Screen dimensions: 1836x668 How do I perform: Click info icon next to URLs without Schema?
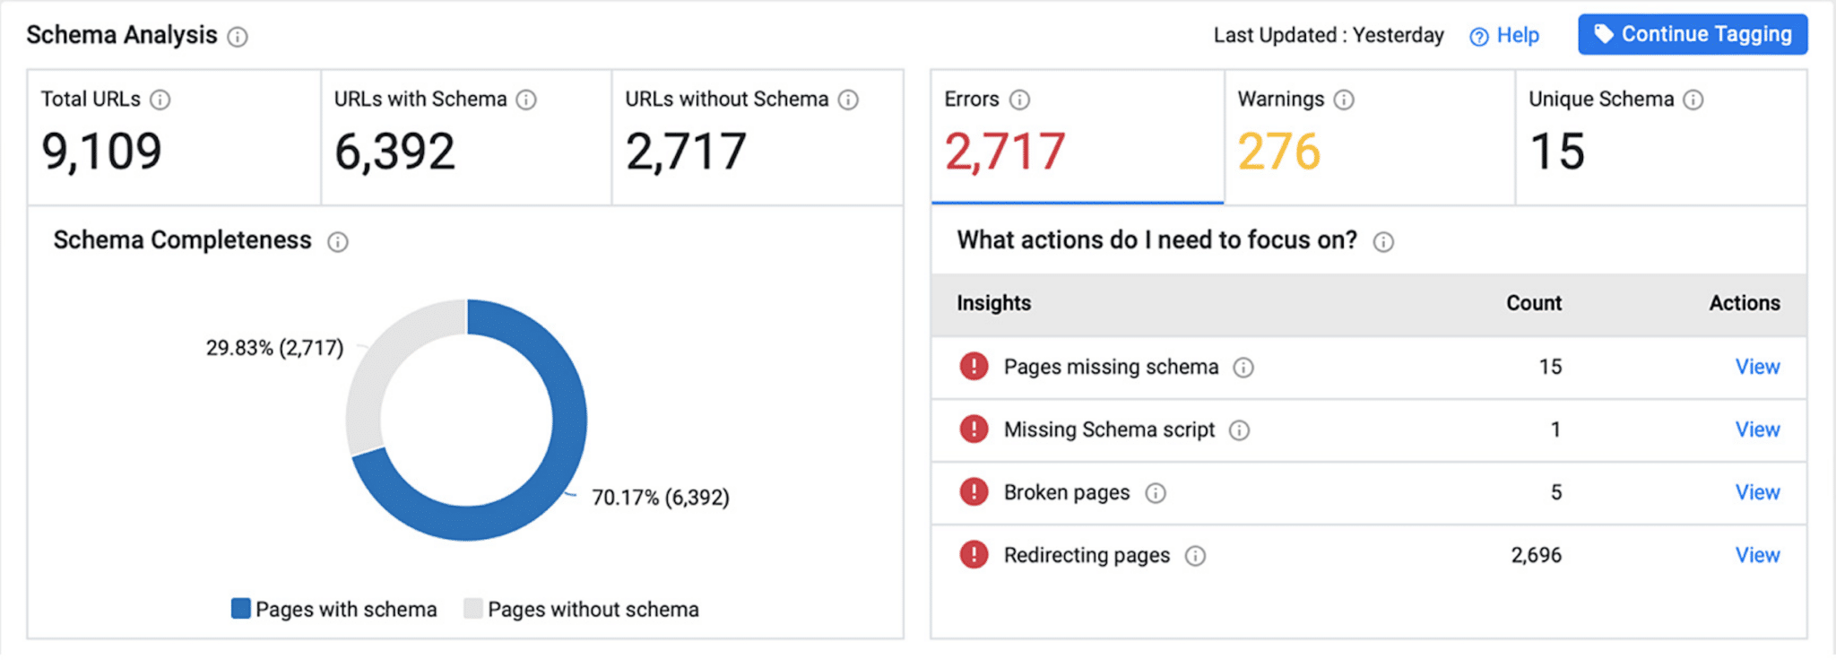coord(848,100)
